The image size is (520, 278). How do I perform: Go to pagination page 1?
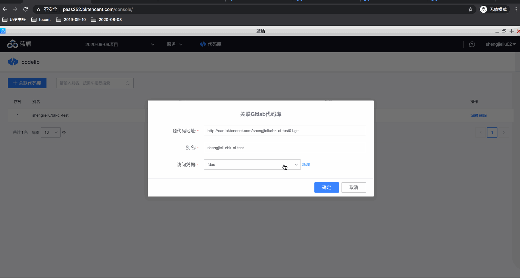pos(492,132)
